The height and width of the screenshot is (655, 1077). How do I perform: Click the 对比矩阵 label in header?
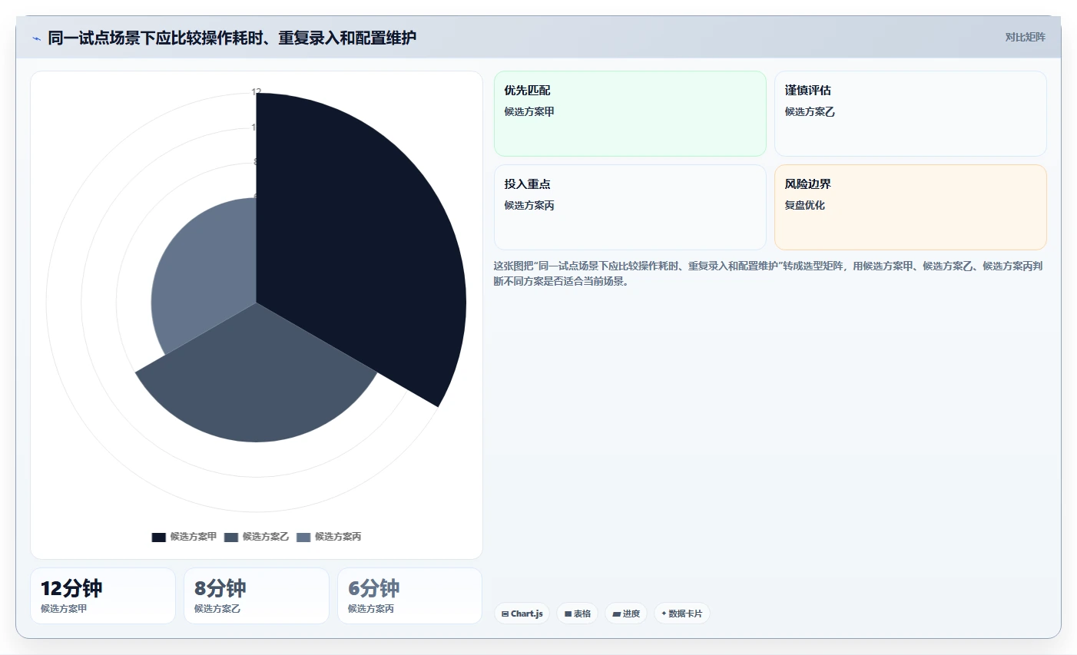tap(1025, 37)
